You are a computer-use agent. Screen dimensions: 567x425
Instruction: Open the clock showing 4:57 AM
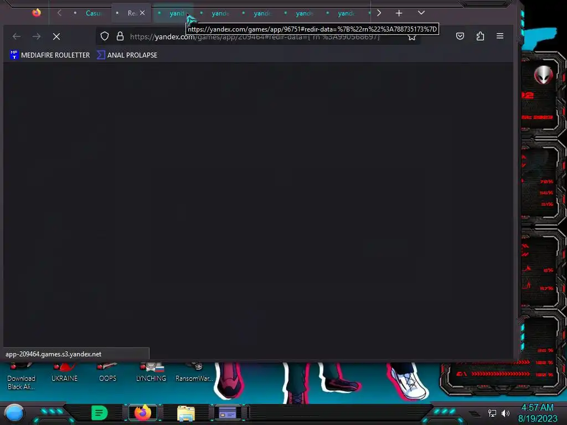coord(538,413)
